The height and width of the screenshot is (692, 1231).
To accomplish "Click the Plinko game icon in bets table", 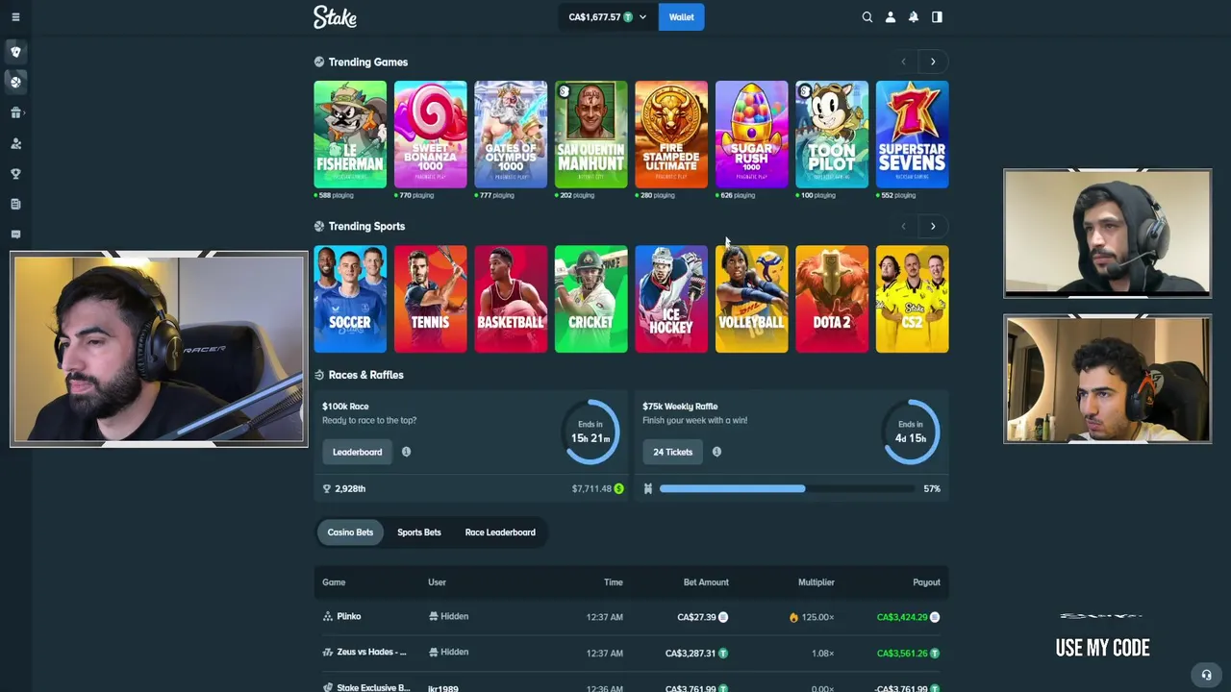I will [328, 617].
